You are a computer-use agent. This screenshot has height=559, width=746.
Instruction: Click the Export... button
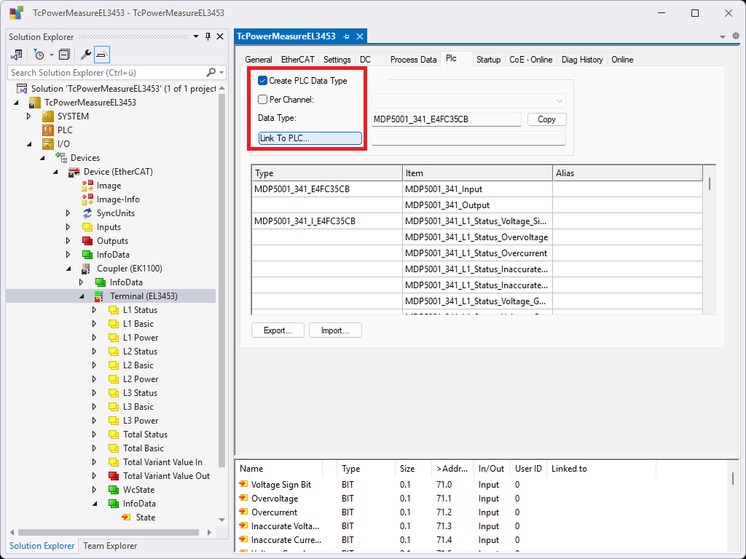coord(278,330)
